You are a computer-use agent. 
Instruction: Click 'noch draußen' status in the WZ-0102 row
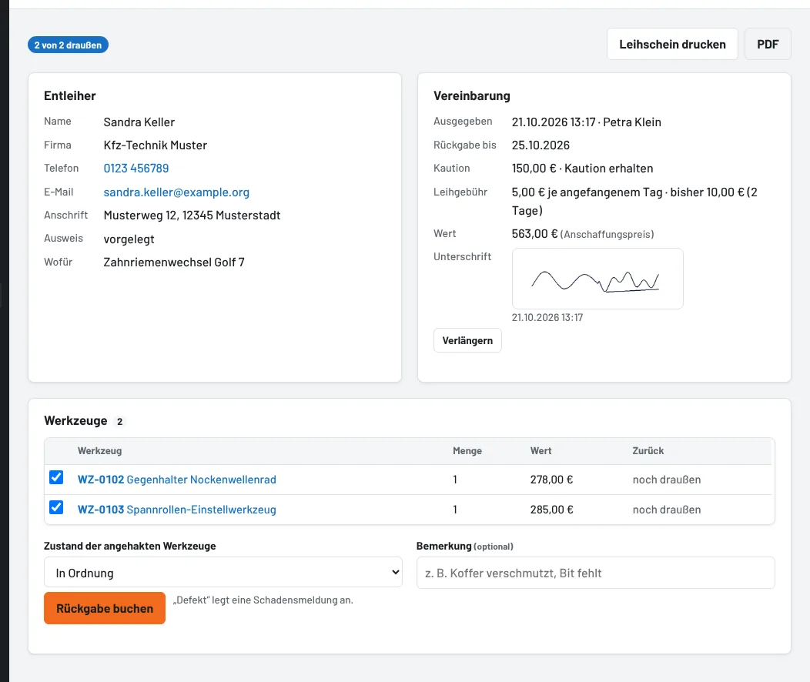(x=666, y=480)
